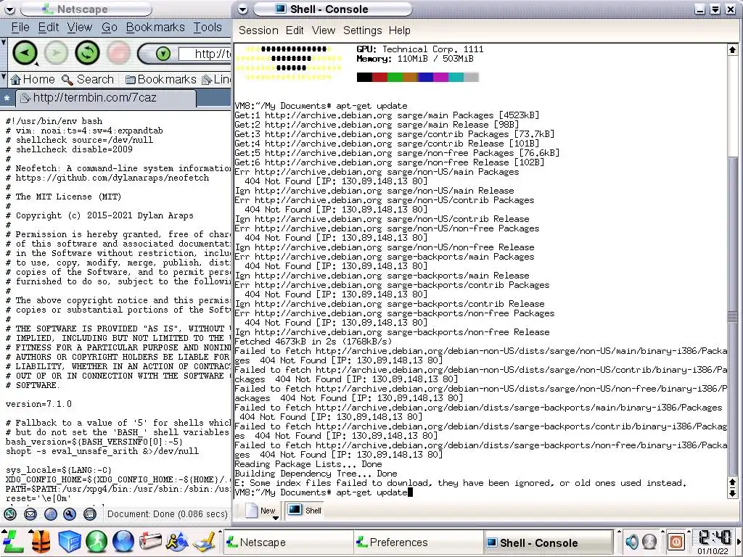This screenshot has width=743, height=557.
Task: Click the Console scrollbar down arrow at bottom
Action: [x=732, y=493]
